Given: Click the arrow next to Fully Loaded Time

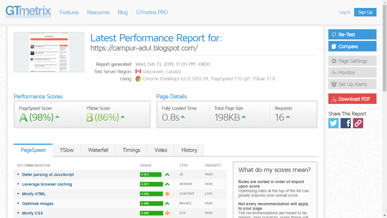Looking at the screenshot, I should [x=183, y=117].
